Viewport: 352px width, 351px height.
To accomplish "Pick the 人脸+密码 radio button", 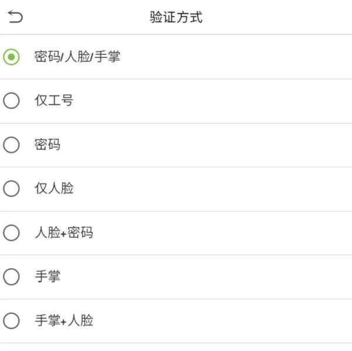I will pos(11,233).
